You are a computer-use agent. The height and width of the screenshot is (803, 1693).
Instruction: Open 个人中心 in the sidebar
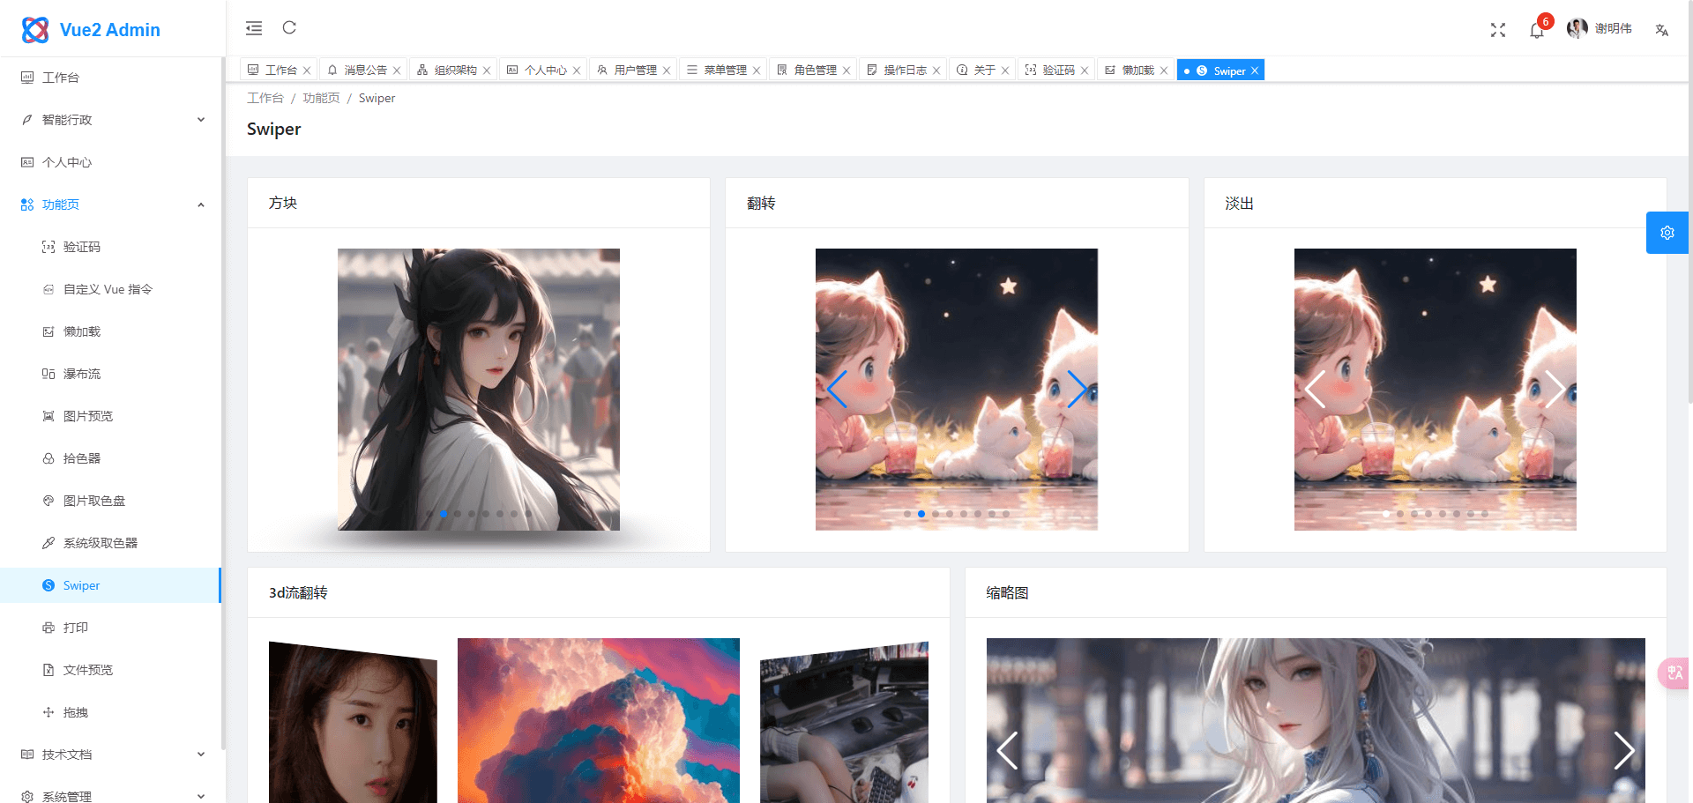click(x=109, y=162)
